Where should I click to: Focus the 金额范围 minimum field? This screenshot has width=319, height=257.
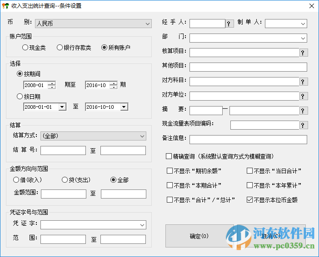(64, 194)
